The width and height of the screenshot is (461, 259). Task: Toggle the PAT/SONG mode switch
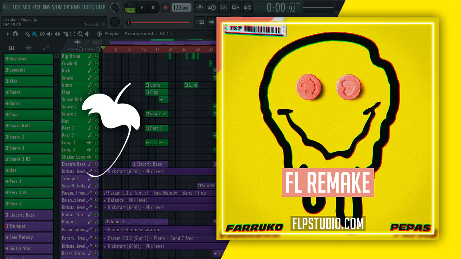tap(130, 8)
